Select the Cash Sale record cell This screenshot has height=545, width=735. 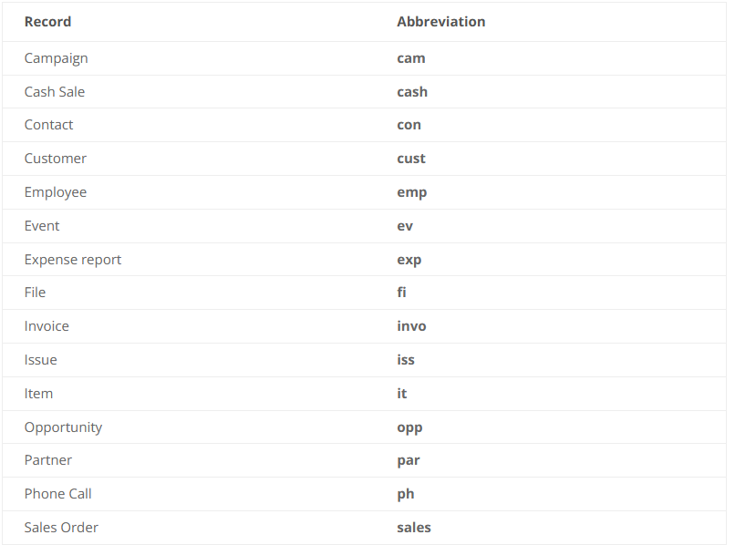click(x=55, y=92)
